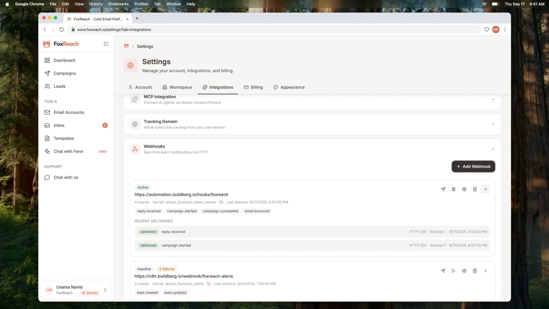Image resolution: width=549 pixels, height=309 pixels.
Task: Open Chrome's three-dot menu
Action: 505,29
